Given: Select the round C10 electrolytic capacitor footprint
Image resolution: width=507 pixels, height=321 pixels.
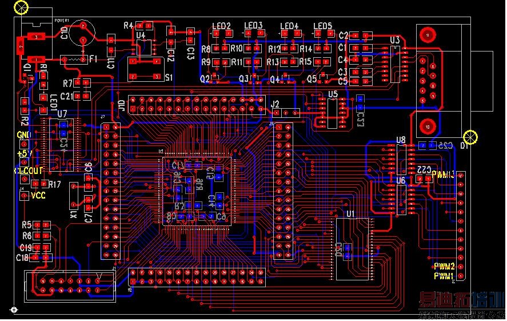Looking at the screenshot, I should 83,33.
